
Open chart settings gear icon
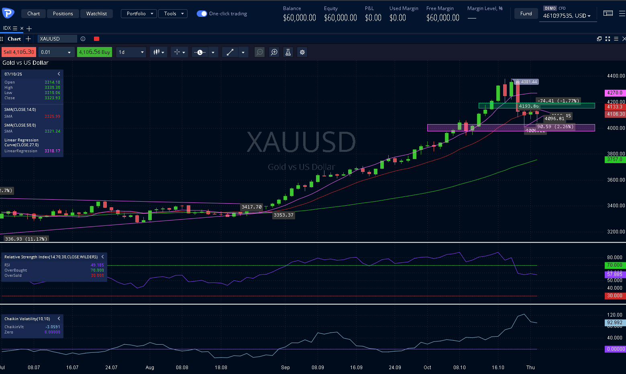[302, 52]
